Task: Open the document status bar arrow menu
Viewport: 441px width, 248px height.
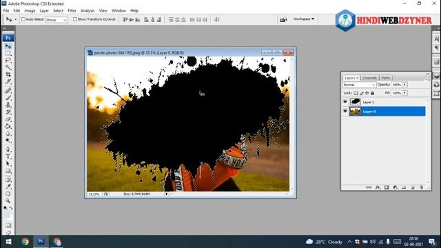Action: click(166, 194)
